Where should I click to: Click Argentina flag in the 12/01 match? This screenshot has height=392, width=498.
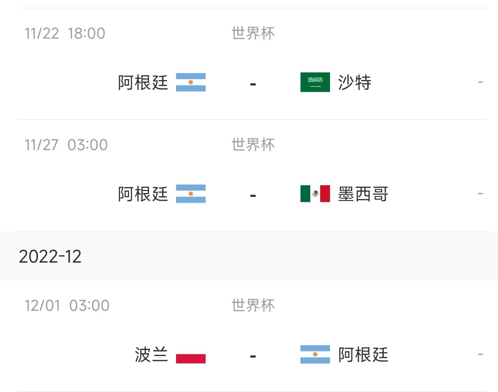pos(315,354)
